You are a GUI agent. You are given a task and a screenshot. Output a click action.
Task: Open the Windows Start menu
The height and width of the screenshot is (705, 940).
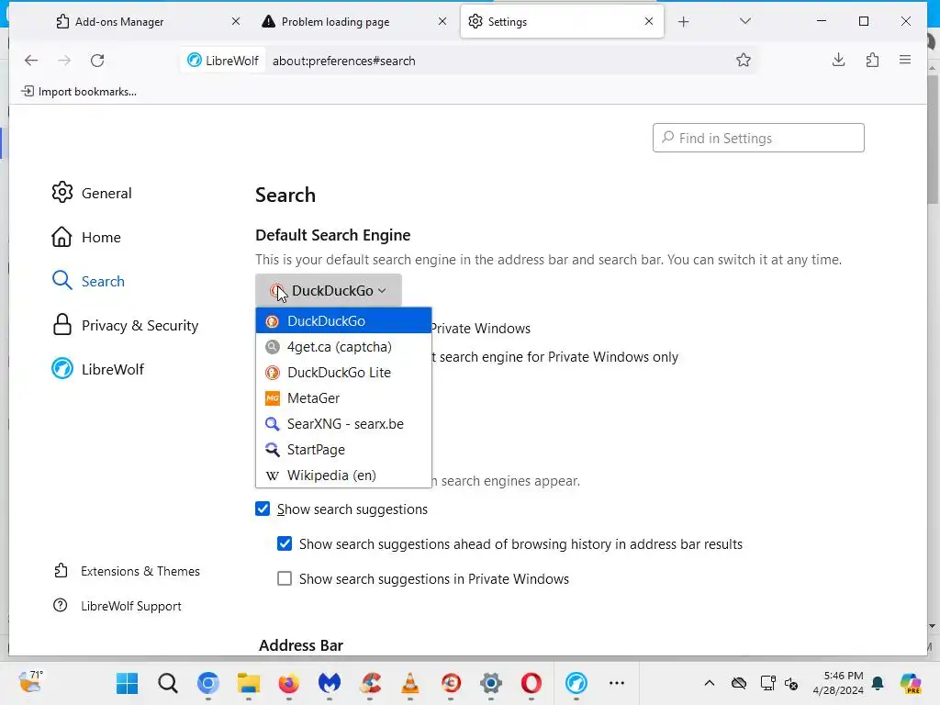click(x=127, y=683)
